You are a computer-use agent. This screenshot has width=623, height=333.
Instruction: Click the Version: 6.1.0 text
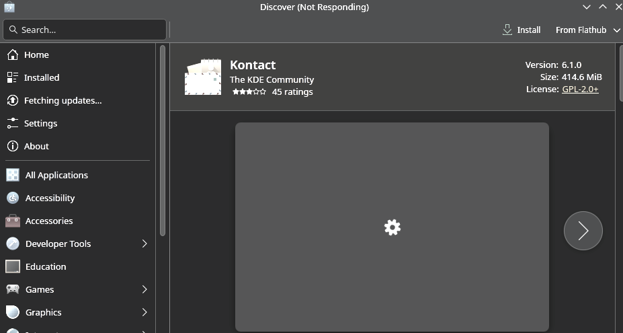point(554,65)
